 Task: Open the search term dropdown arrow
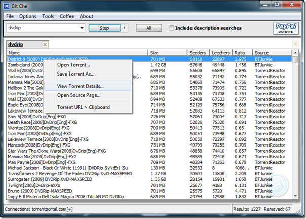pos(82,28)
